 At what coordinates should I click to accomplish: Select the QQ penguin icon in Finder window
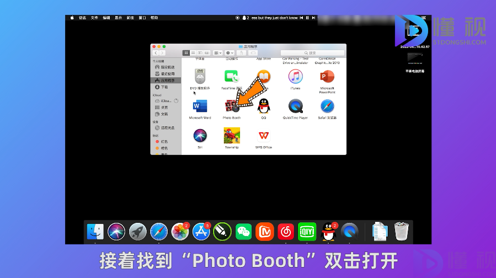point(264,106)
